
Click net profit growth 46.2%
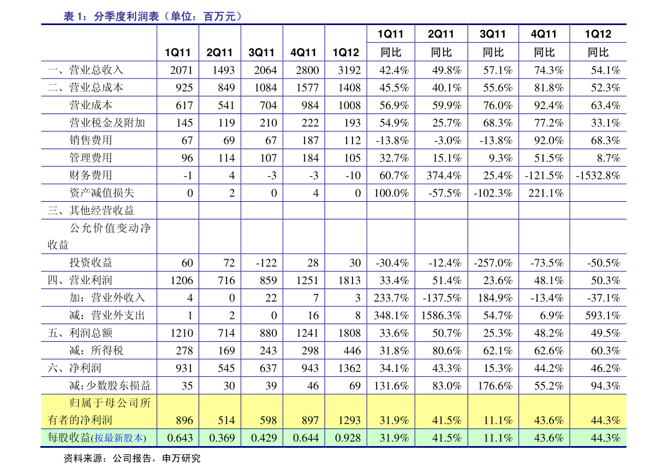[x=606, y=369]
